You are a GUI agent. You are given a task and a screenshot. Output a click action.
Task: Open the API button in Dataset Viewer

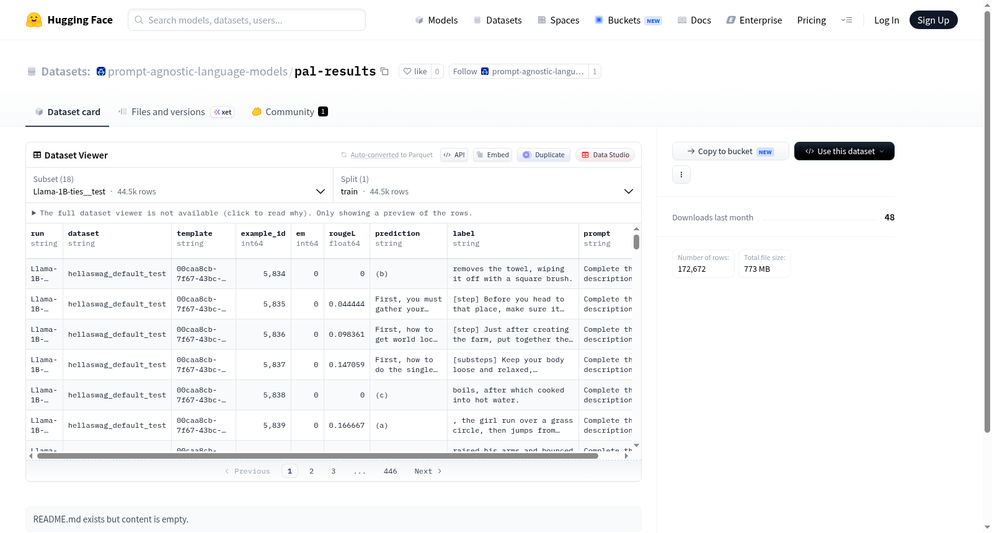454,155
